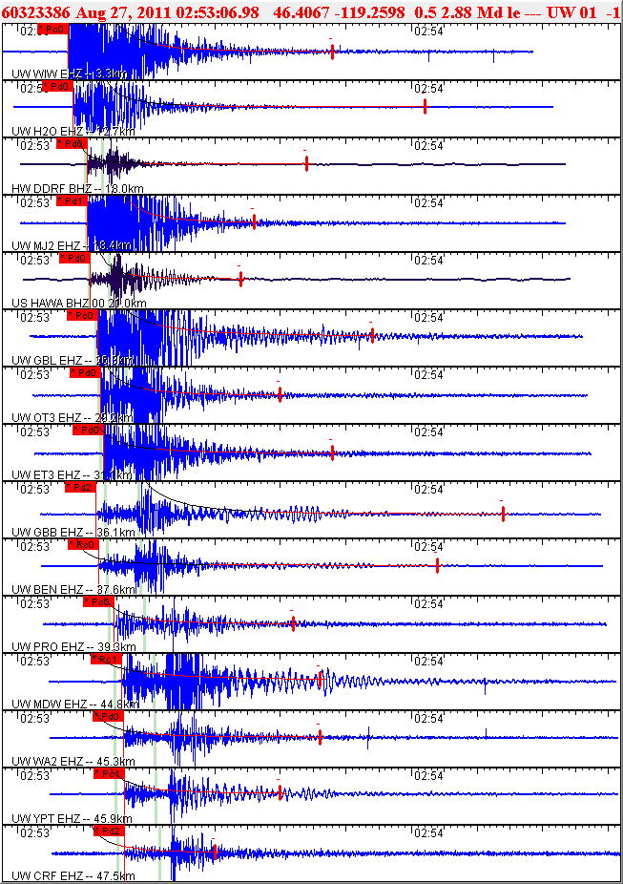Screen dimensions: 623x884
Task: Select the Pd0 pick flag on WA2 trace
Action: click(x=108, y=716)
